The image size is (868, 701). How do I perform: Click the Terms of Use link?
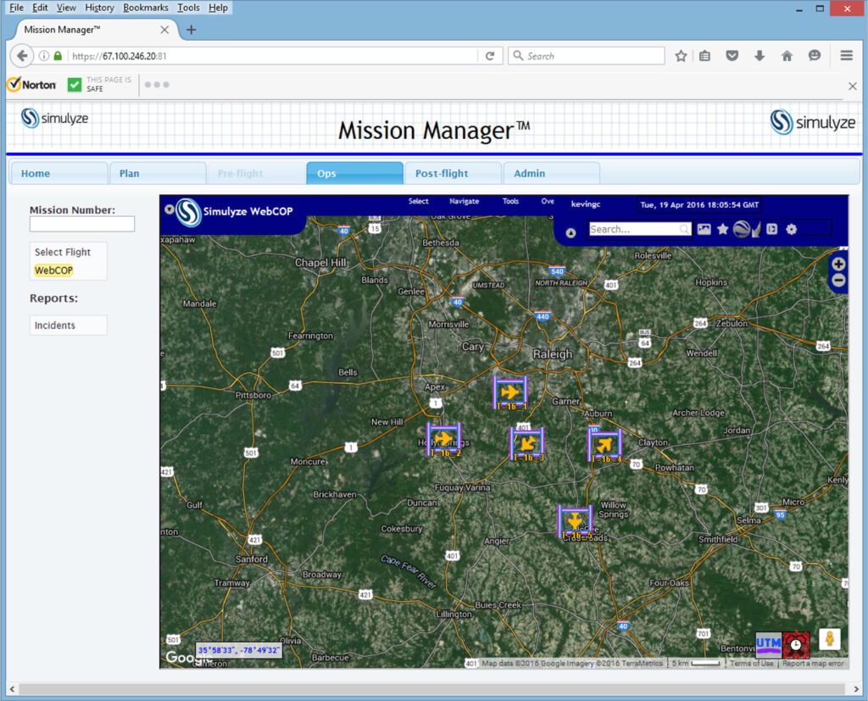coord(751,664)
